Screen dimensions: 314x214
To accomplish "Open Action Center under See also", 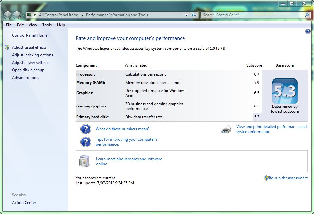I will (x=24, y=203).
